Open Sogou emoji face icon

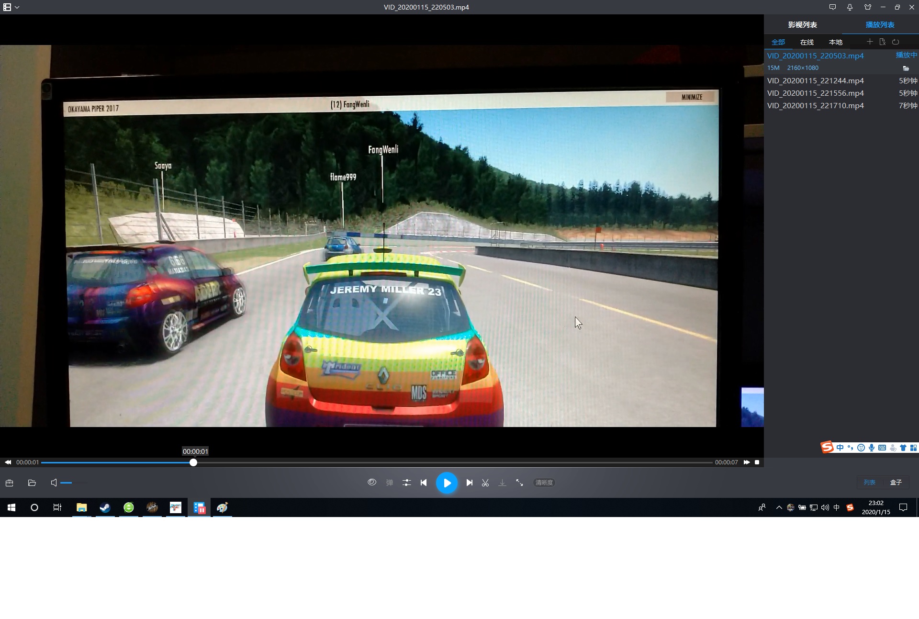pyautogui.click(x=861, y=448)
